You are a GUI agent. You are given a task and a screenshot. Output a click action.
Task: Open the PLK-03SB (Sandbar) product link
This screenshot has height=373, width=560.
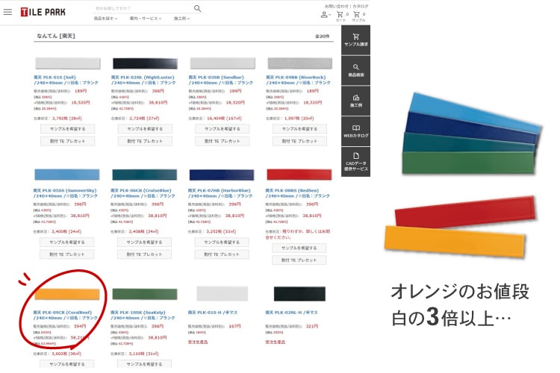pos(220,80)
